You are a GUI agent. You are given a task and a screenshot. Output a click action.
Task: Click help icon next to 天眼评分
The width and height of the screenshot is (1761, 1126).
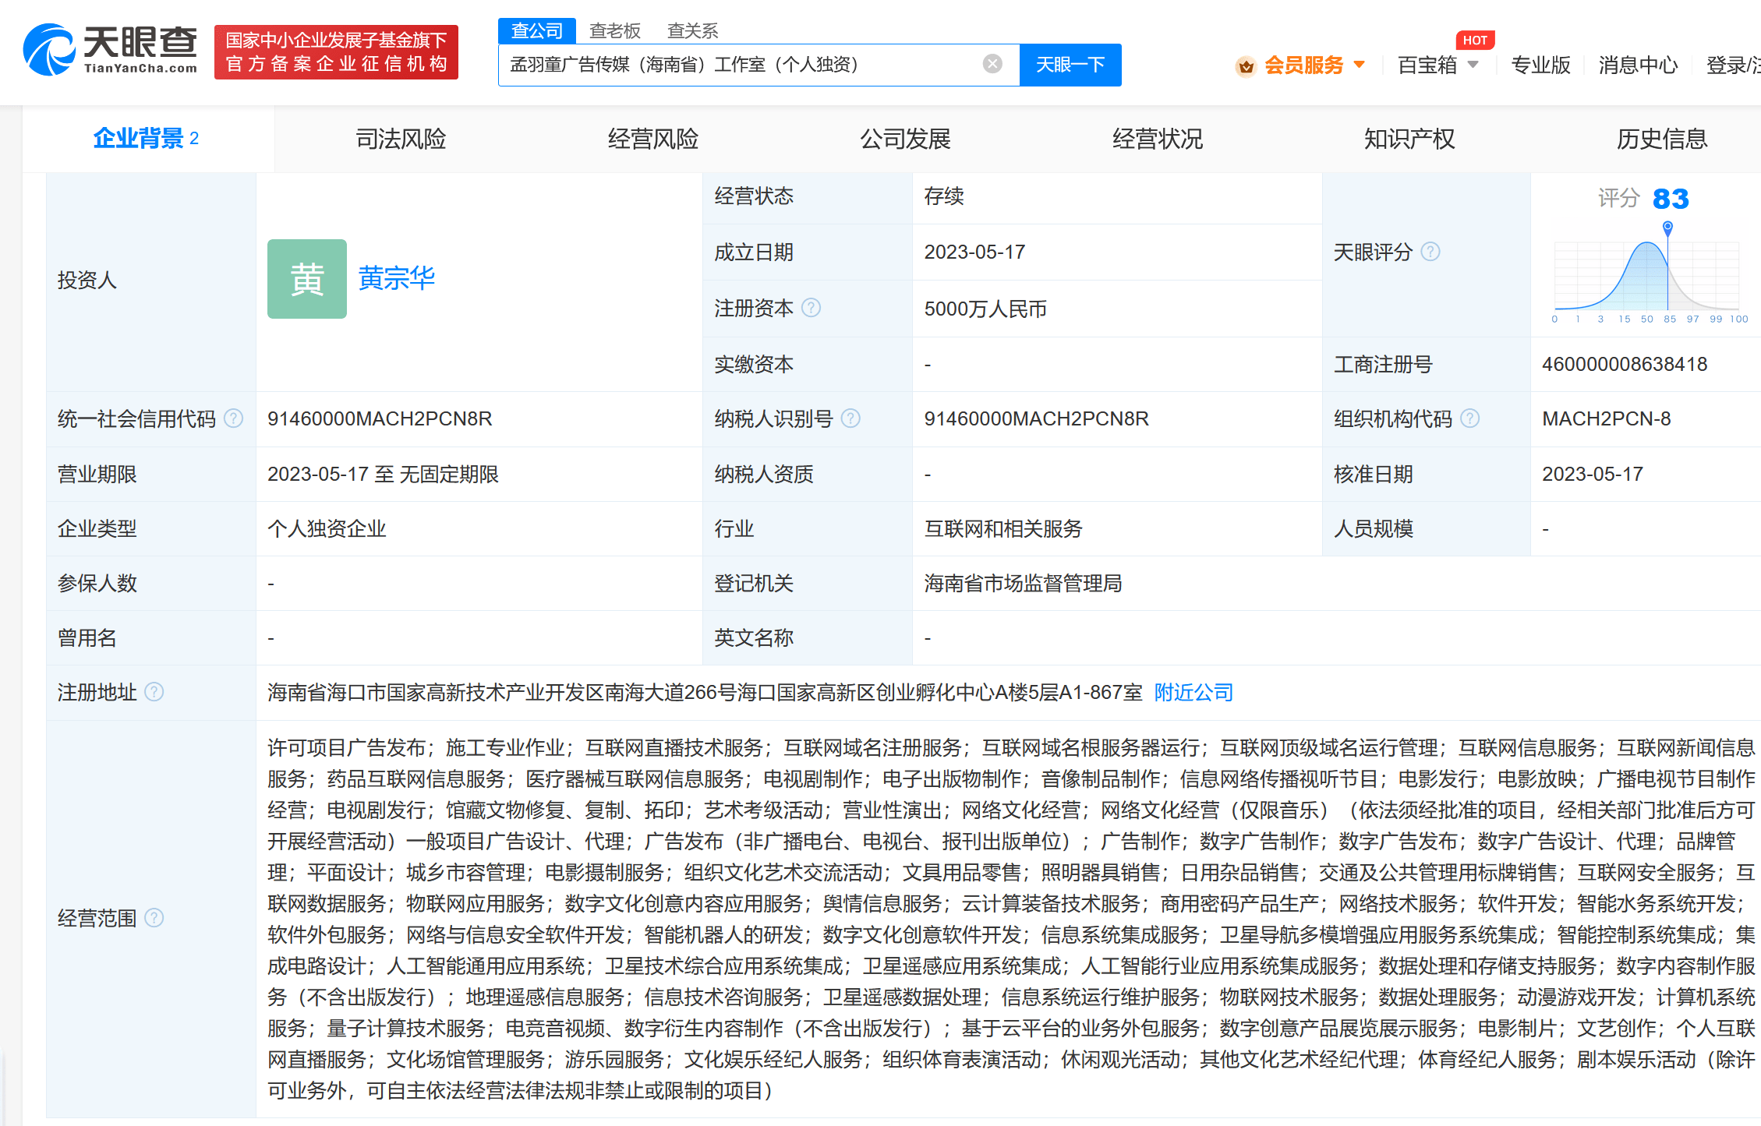click(1430, 252)
